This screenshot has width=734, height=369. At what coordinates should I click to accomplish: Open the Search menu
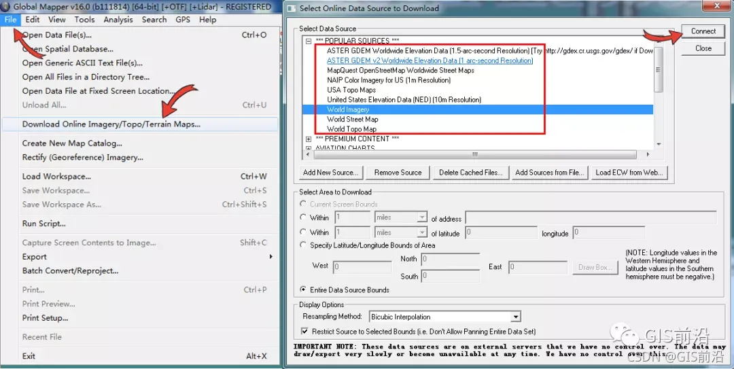pyautogui.click(x=154, y=20)
